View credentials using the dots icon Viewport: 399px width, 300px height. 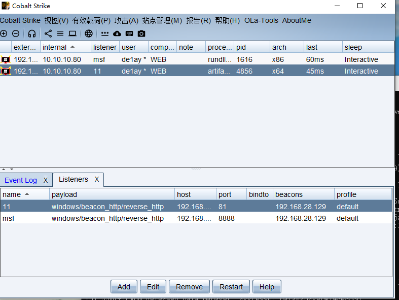[x=105, y=34]
